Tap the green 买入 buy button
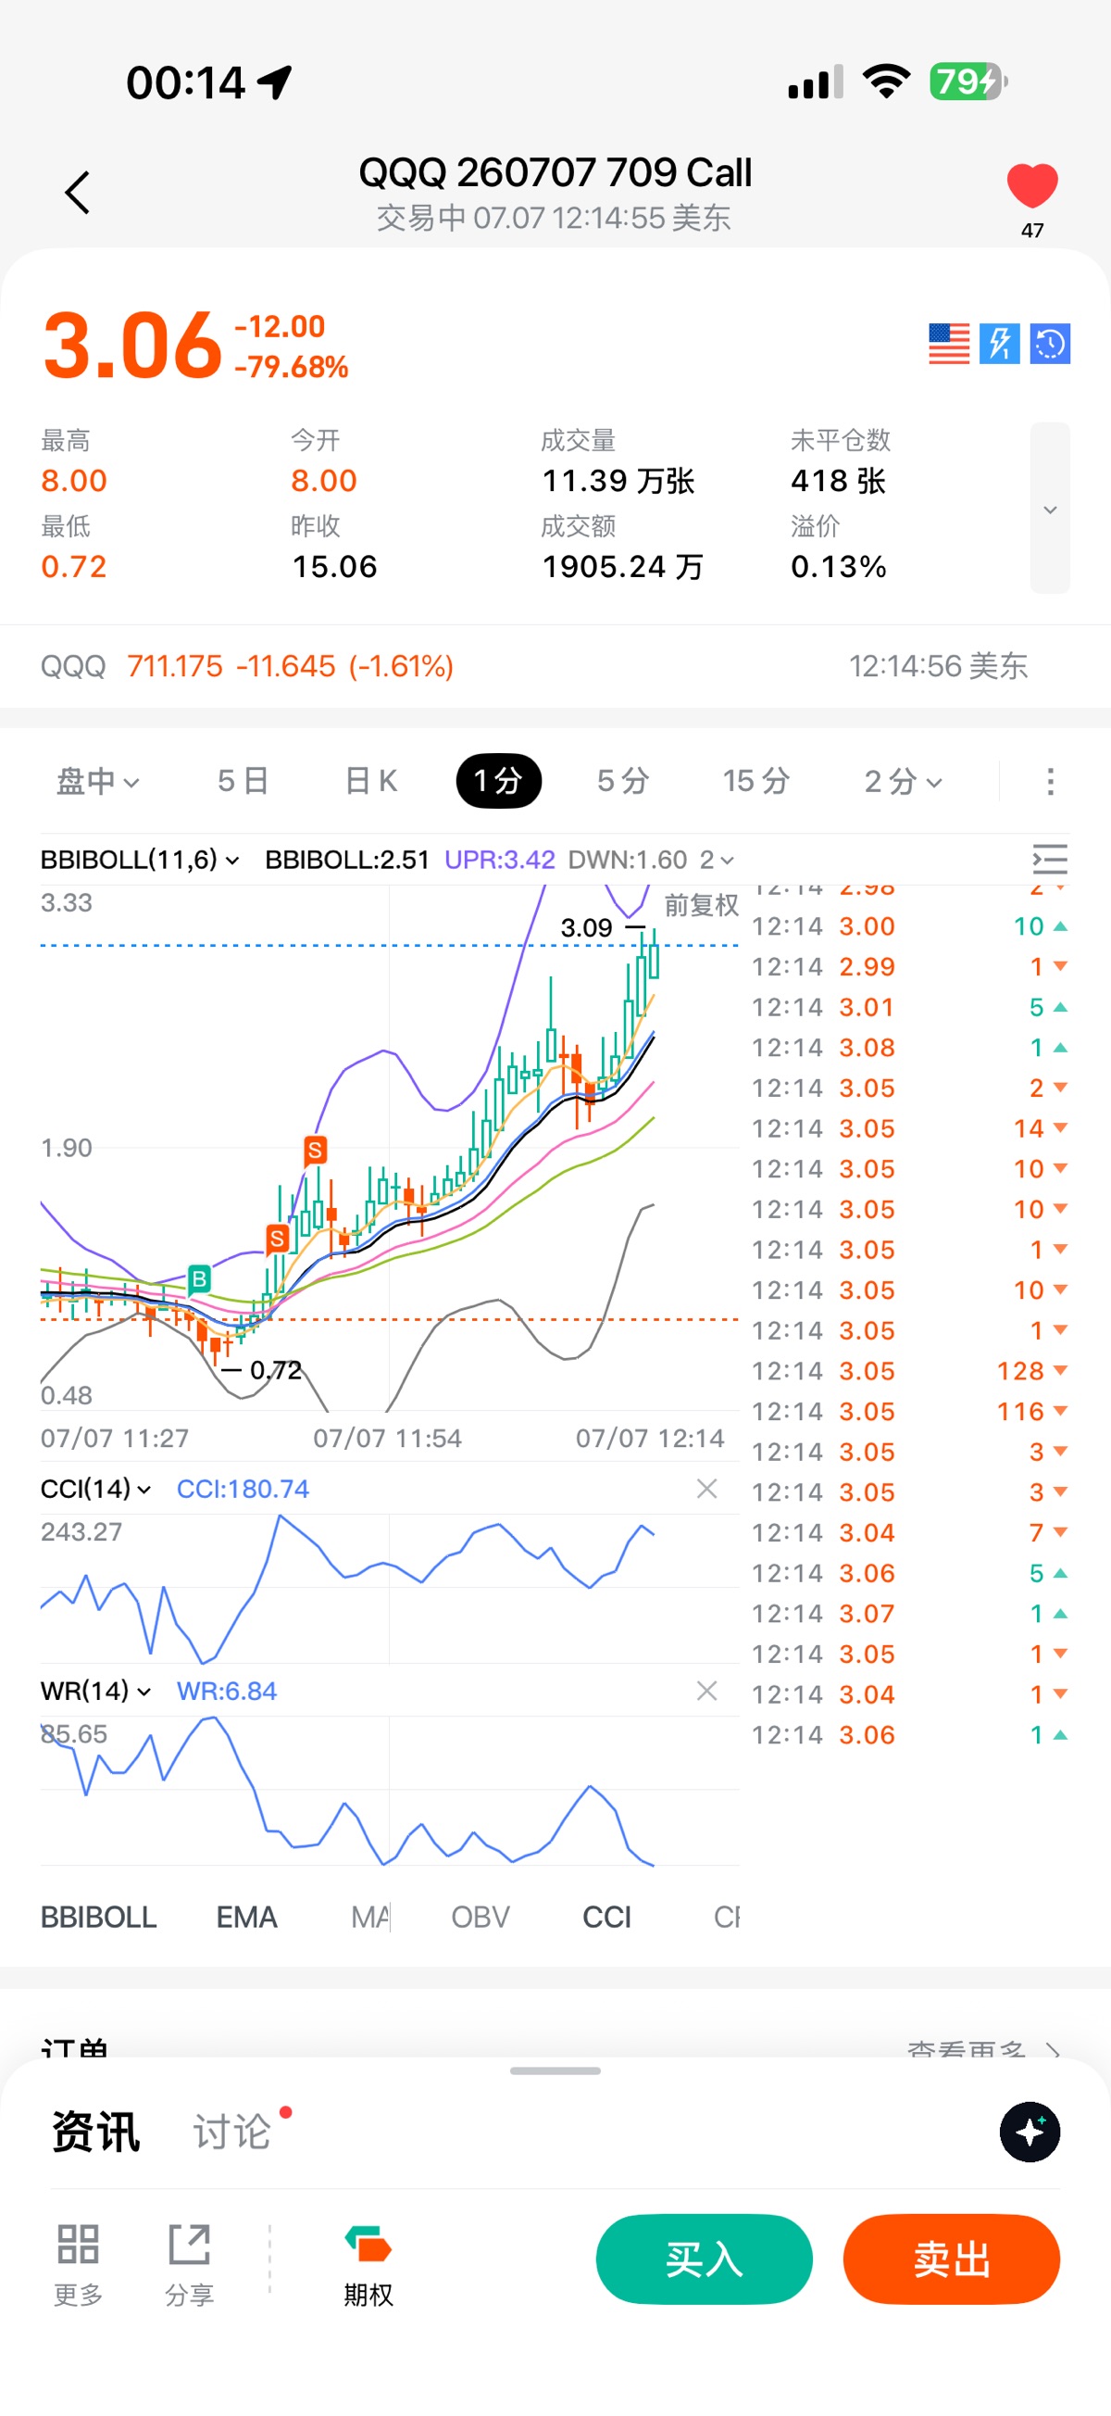 pyautogui.click(x=705, y=2259)
